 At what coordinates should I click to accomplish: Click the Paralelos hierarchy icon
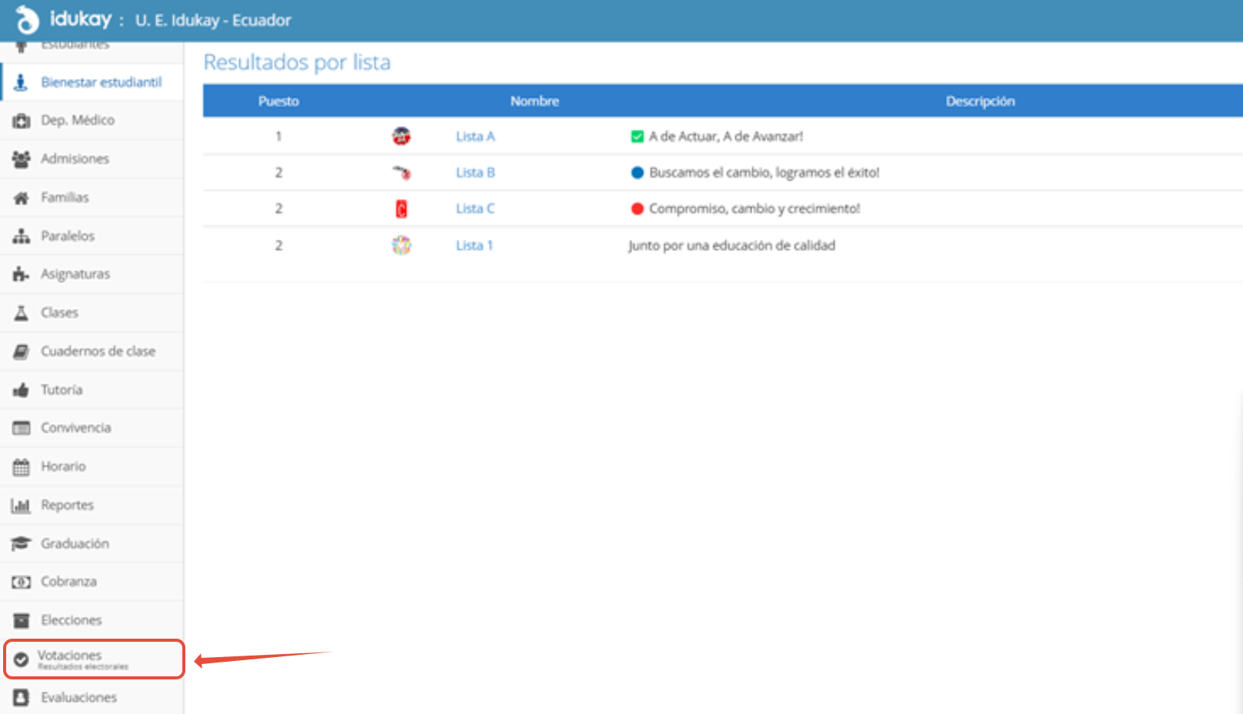(21, 236)
